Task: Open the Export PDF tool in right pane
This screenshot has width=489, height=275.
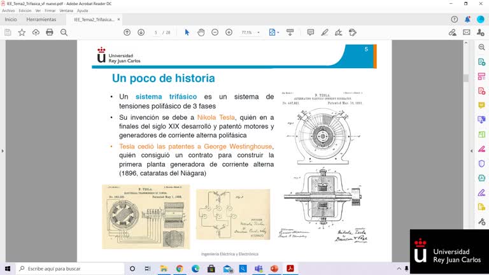Action: (x=481, y=62)
